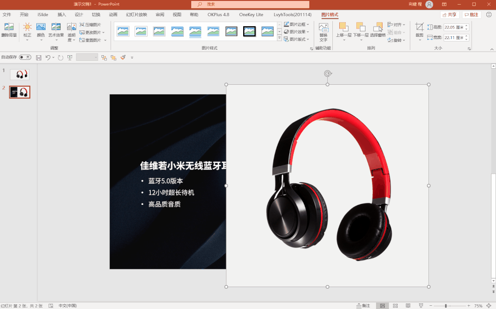
Task: Apply the black thick-frame picture style
Action: click(249, 31)
